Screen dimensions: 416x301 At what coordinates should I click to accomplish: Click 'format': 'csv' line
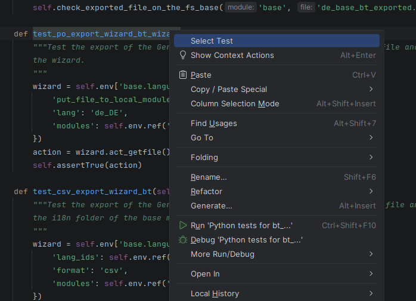click(89, 271)
